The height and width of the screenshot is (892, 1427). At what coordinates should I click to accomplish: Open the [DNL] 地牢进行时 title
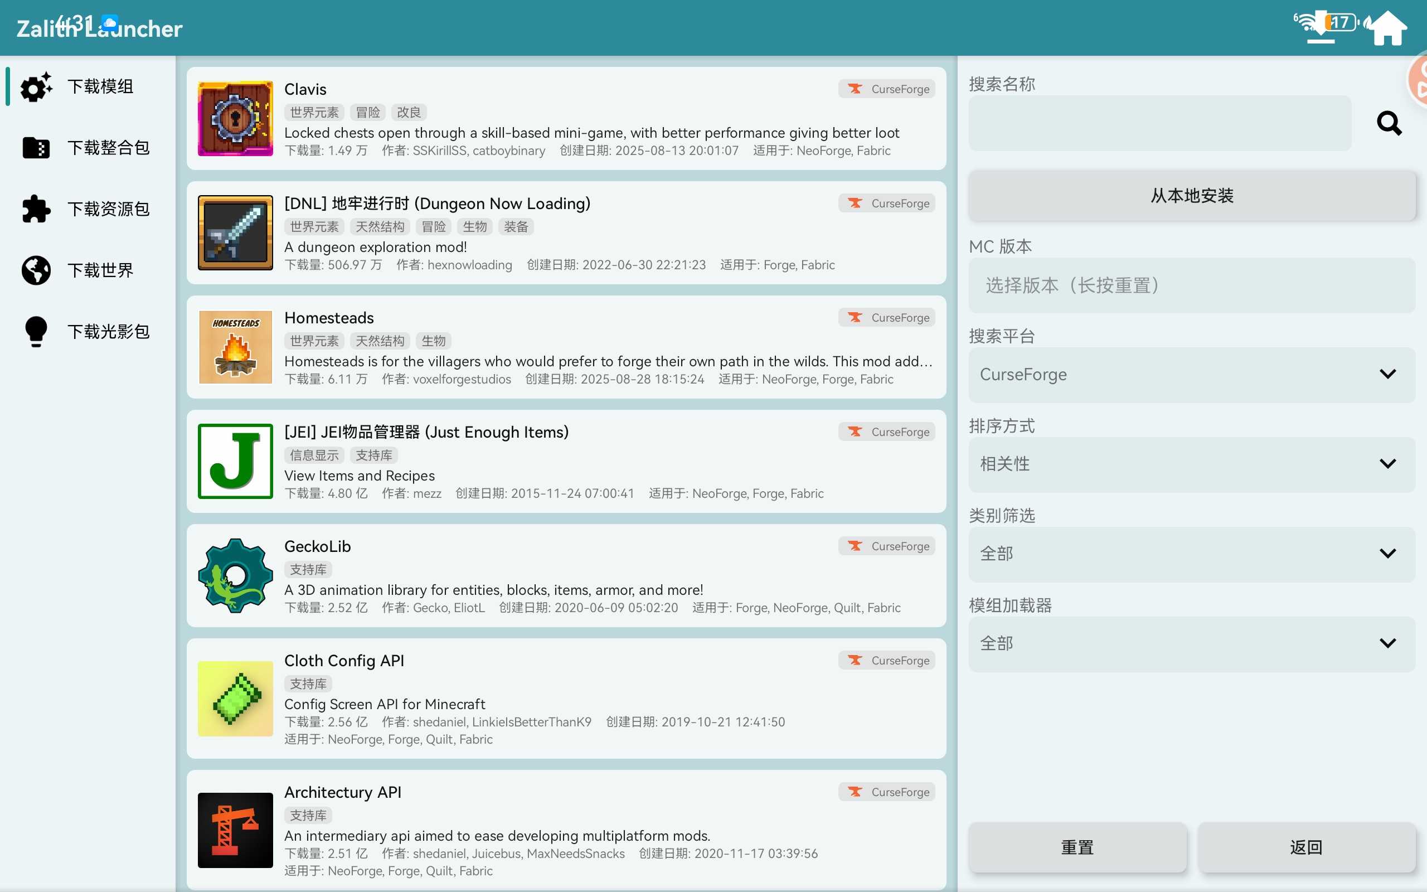(x=437, y=203)
